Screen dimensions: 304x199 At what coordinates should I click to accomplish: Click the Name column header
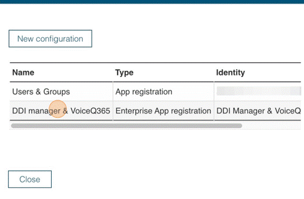(x=23, y=72)
